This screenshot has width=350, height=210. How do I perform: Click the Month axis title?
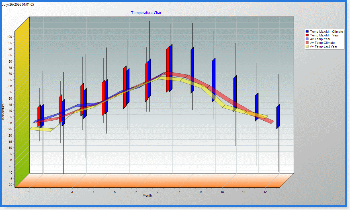coord(147,195)
